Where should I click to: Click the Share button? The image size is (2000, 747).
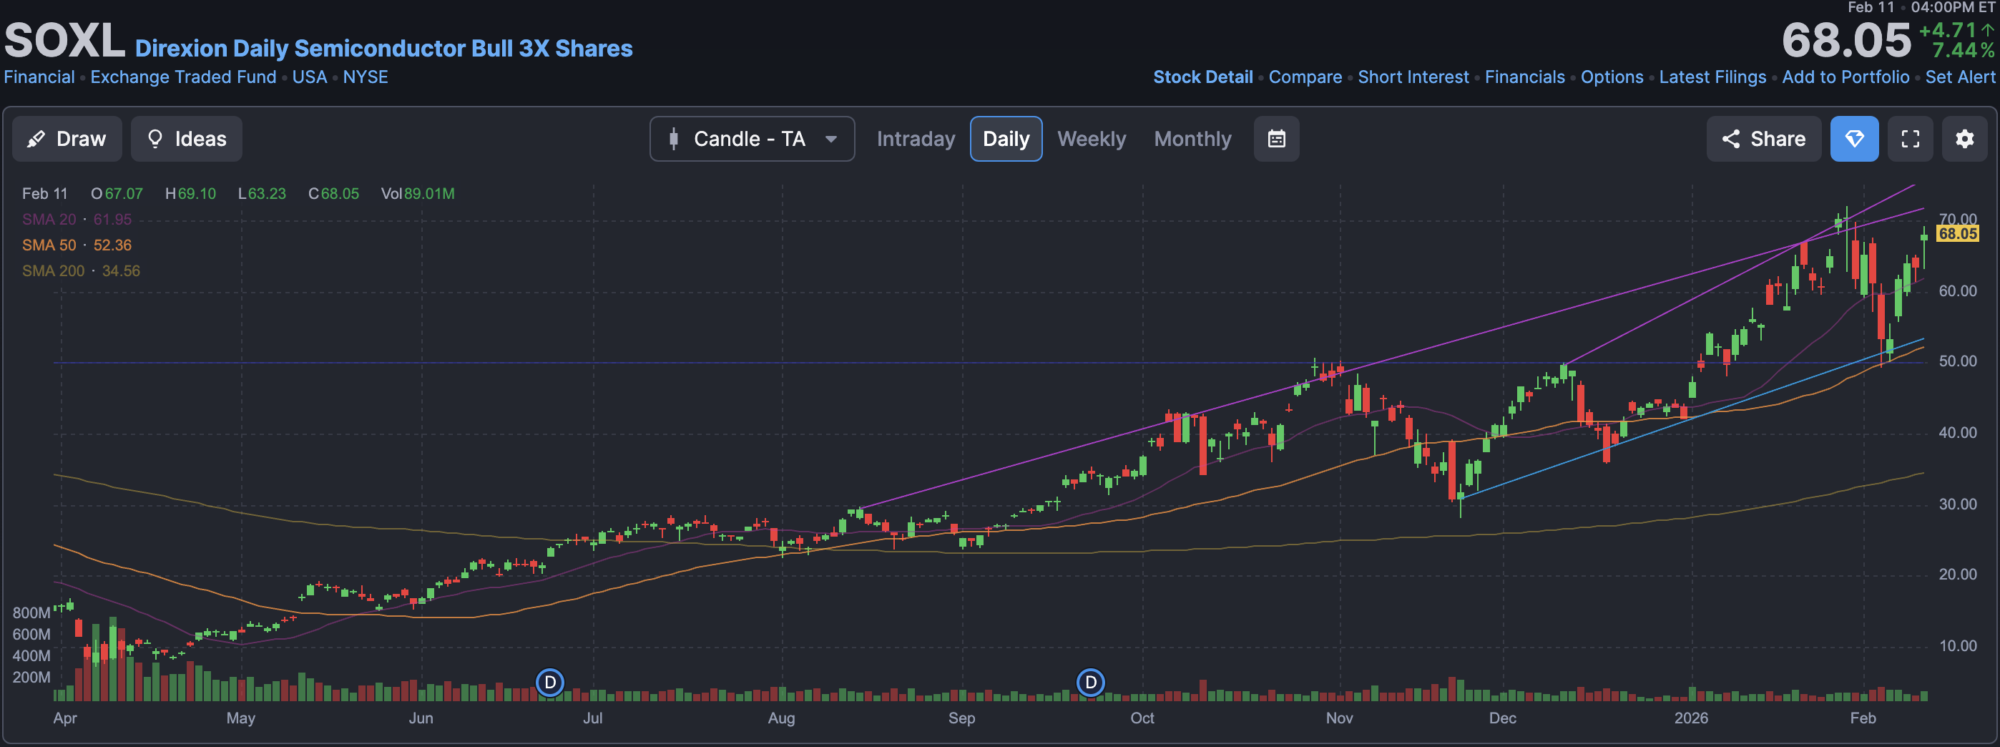point(1763,139)
